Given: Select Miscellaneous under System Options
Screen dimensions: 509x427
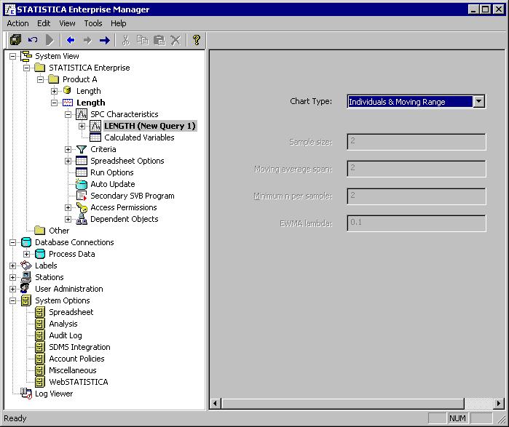Looking at the screenshot, I should 73,370.
